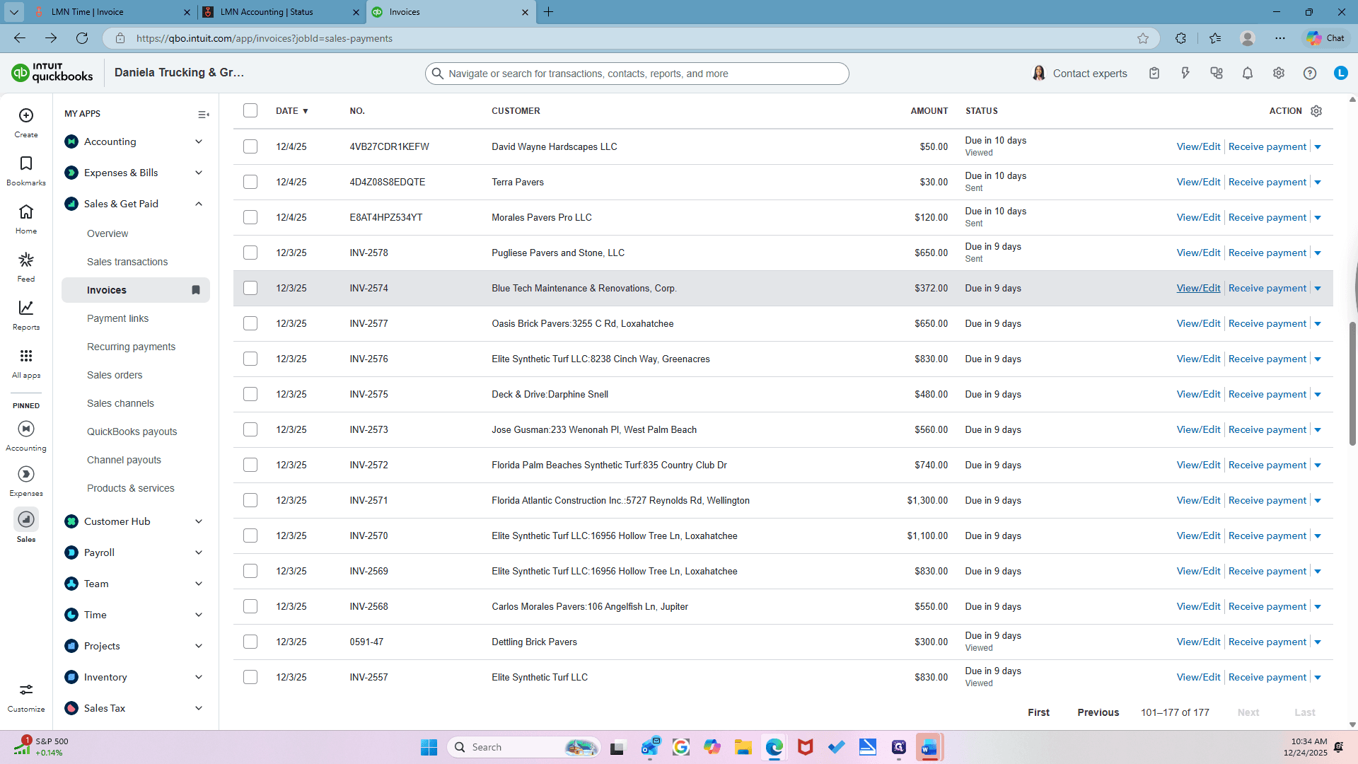The image size is (1358, 764).
Task: Check the box for invoice INV-2578
Action: click(x=250, y=253)
